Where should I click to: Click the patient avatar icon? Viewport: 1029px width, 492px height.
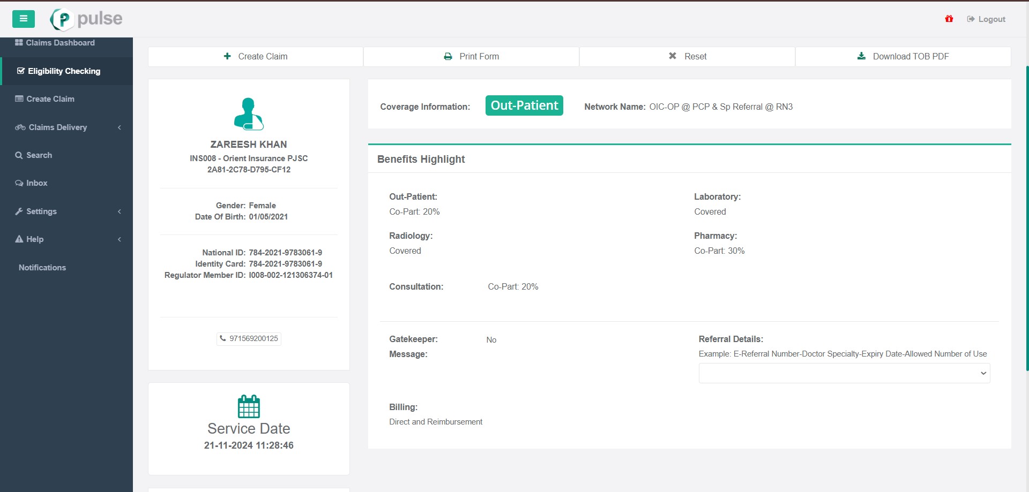pyautogui.click(x=249, y=114)
